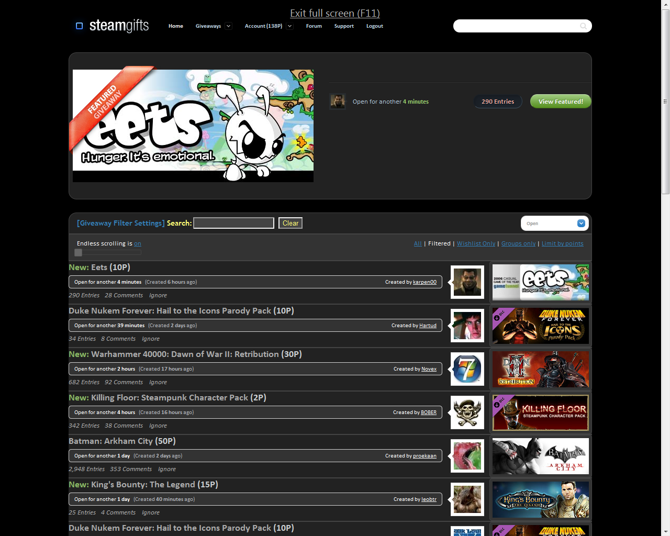The height and width of the screenshot is (536, 670).
Task: Open BOBER's skull avatar
Action: coord(467,412)
